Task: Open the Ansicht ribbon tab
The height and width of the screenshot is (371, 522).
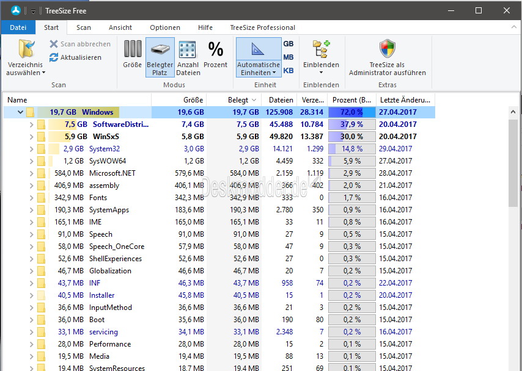Action: tap(120, 27)
